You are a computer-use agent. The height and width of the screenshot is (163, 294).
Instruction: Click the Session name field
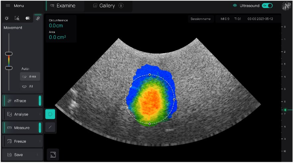pyautogui.click(x=200, y=19)
